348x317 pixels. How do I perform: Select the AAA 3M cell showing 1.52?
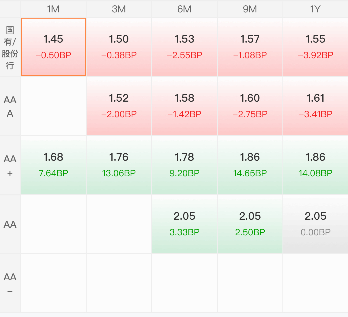119,106
